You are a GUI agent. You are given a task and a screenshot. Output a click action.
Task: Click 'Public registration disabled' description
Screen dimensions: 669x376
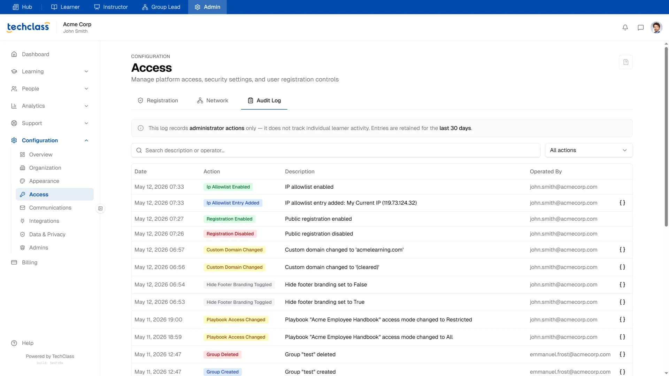(x=319, y=234)
